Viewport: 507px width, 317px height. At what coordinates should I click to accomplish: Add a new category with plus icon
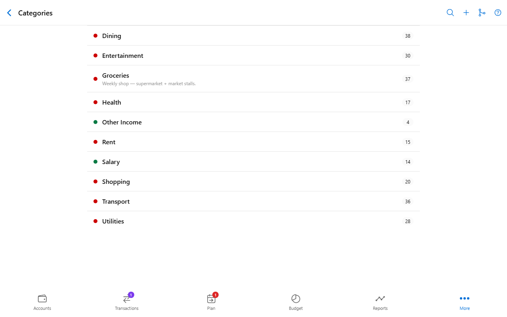[x=466, y=13]
